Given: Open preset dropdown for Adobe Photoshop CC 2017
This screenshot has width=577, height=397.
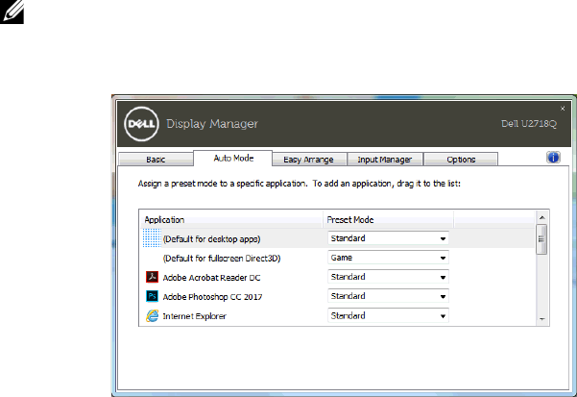Looking at the screenshot, I should [388, 296].
